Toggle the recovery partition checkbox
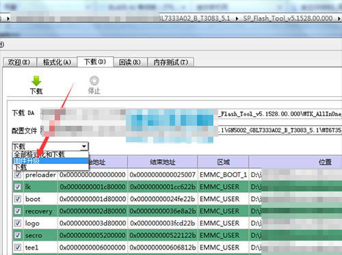Screen dimensions: 342x255 [18, 211]
